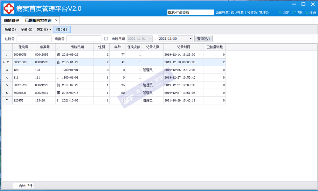Click the 搜索-产品功能 search box
The height and width of the screenshot is (191, 318).
[x=190, y=12]
